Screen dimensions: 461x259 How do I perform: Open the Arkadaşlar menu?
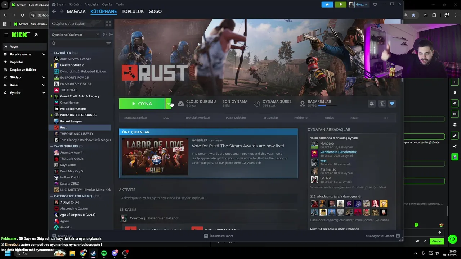tap(91, 4)
